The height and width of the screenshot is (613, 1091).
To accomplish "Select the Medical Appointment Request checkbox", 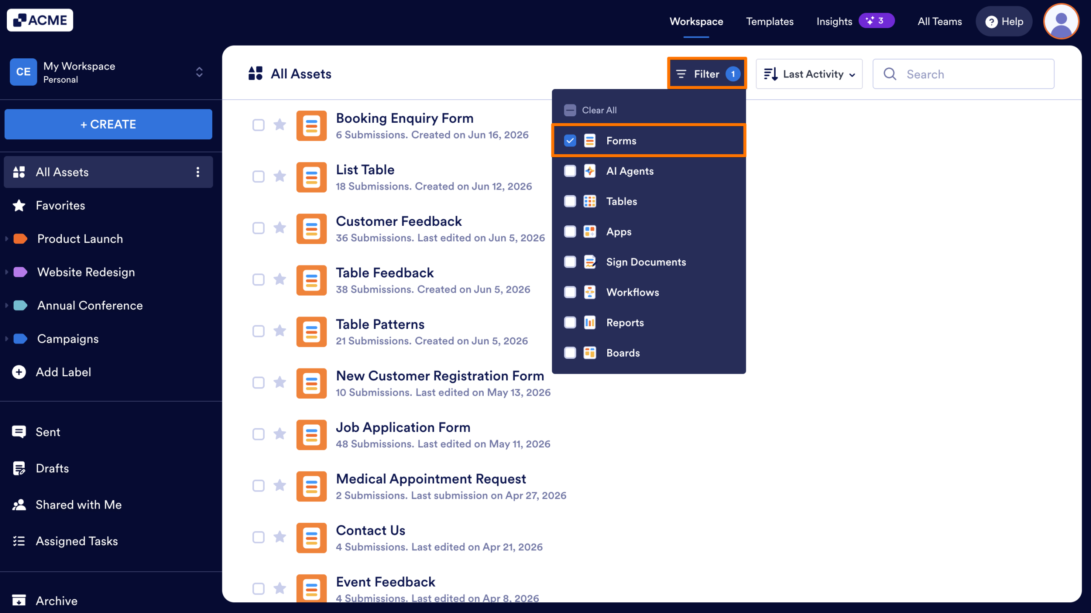I will [258, 486].
